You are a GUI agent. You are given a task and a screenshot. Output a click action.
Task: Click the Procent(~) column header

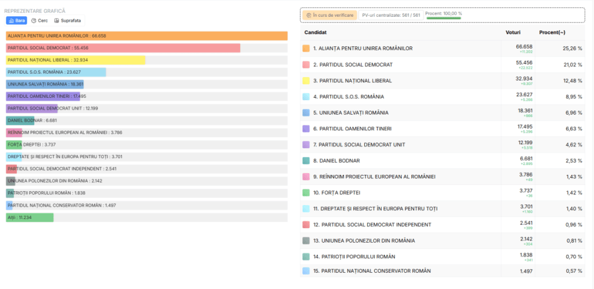coord(552,32)
